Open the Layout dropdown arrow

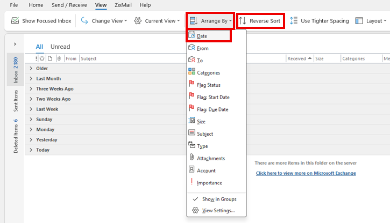point(385,21)
